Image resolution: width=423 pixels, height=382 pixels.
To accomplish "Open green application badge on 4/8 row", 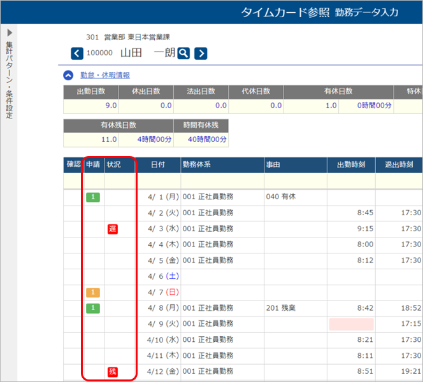I will [x=93, y=308].
